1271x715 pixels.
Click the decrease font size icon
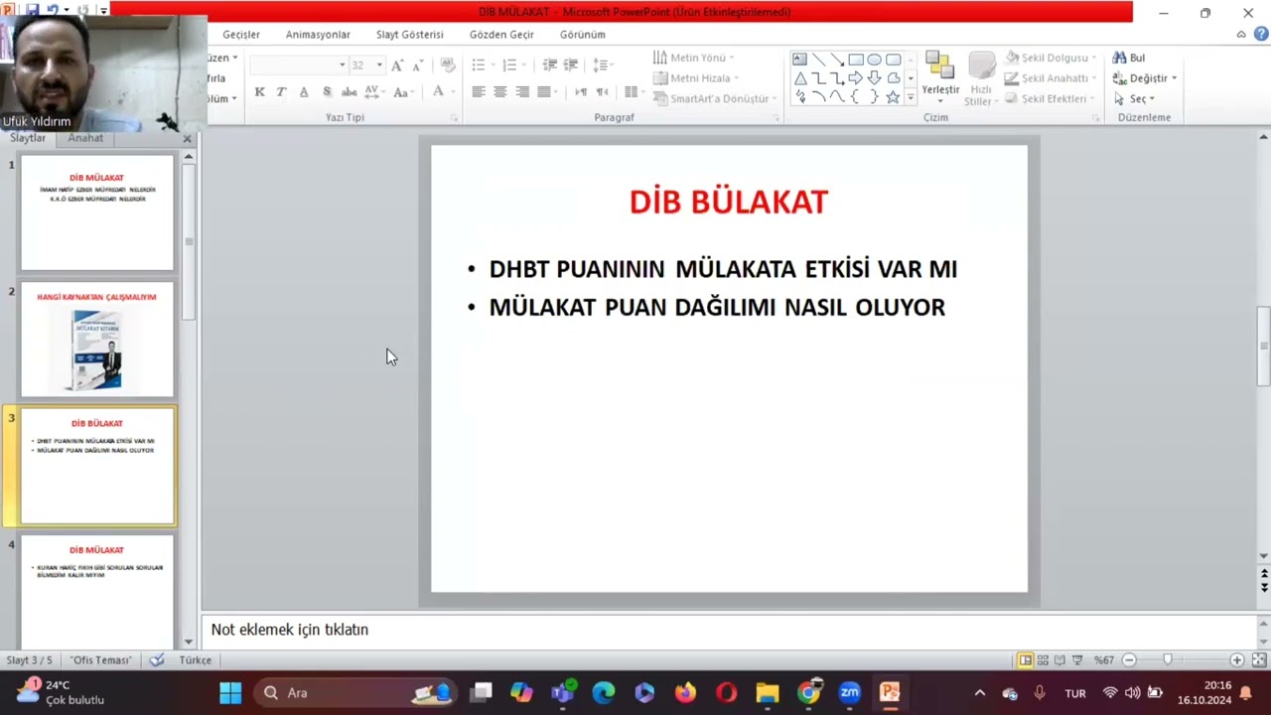tap(418, 66)
